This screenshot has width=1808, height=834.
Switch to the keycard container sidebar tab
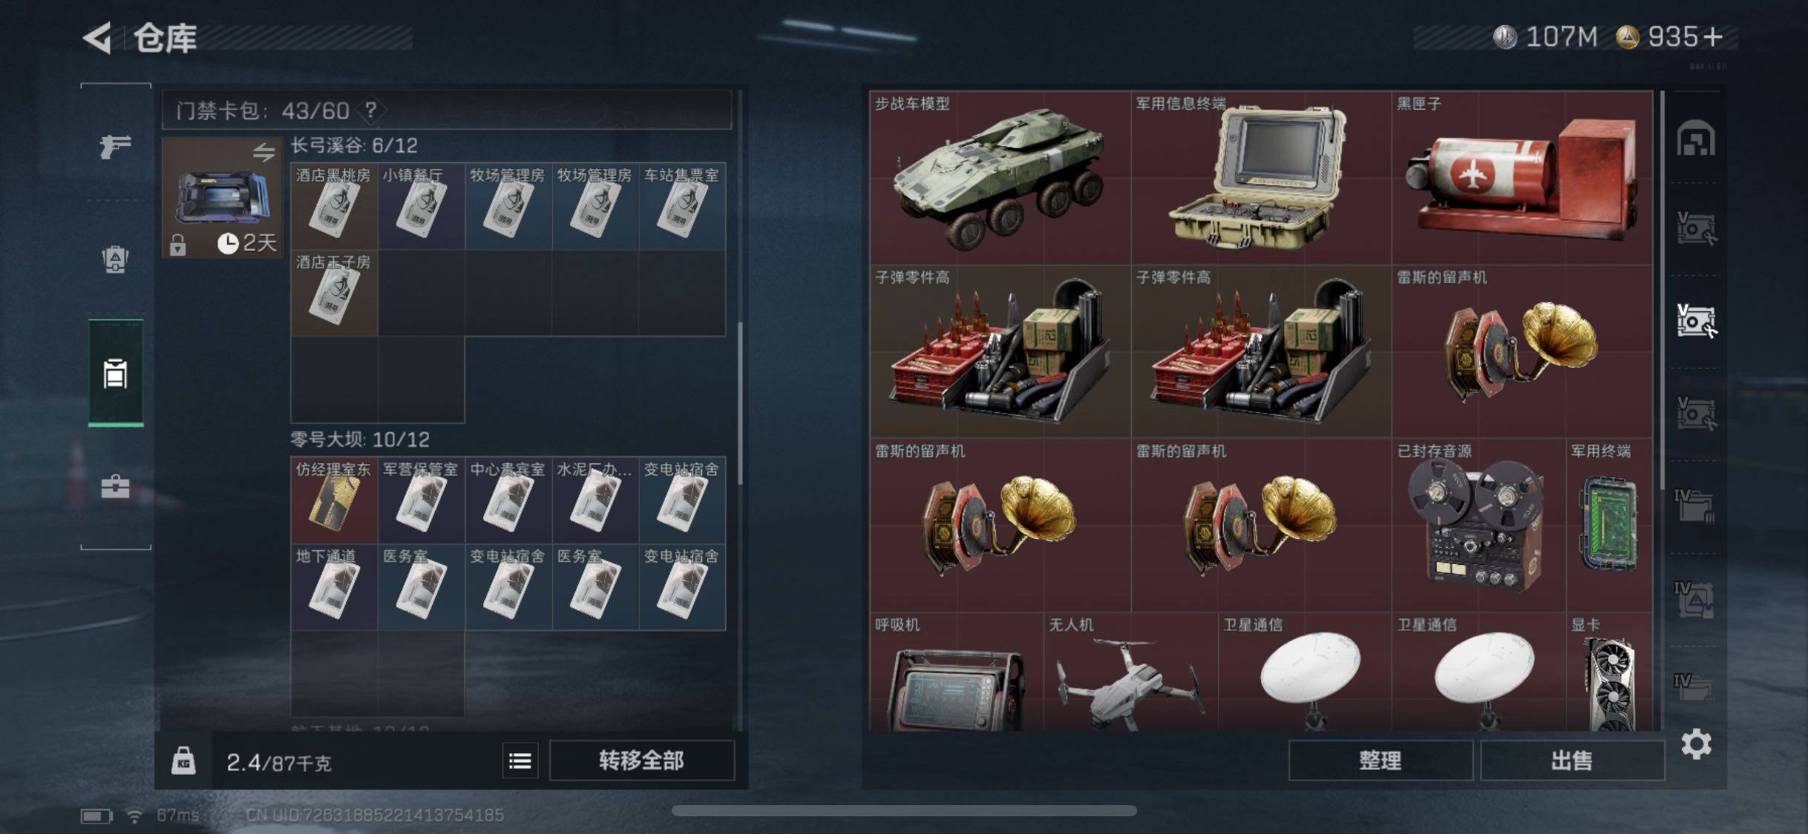[115, 373]
